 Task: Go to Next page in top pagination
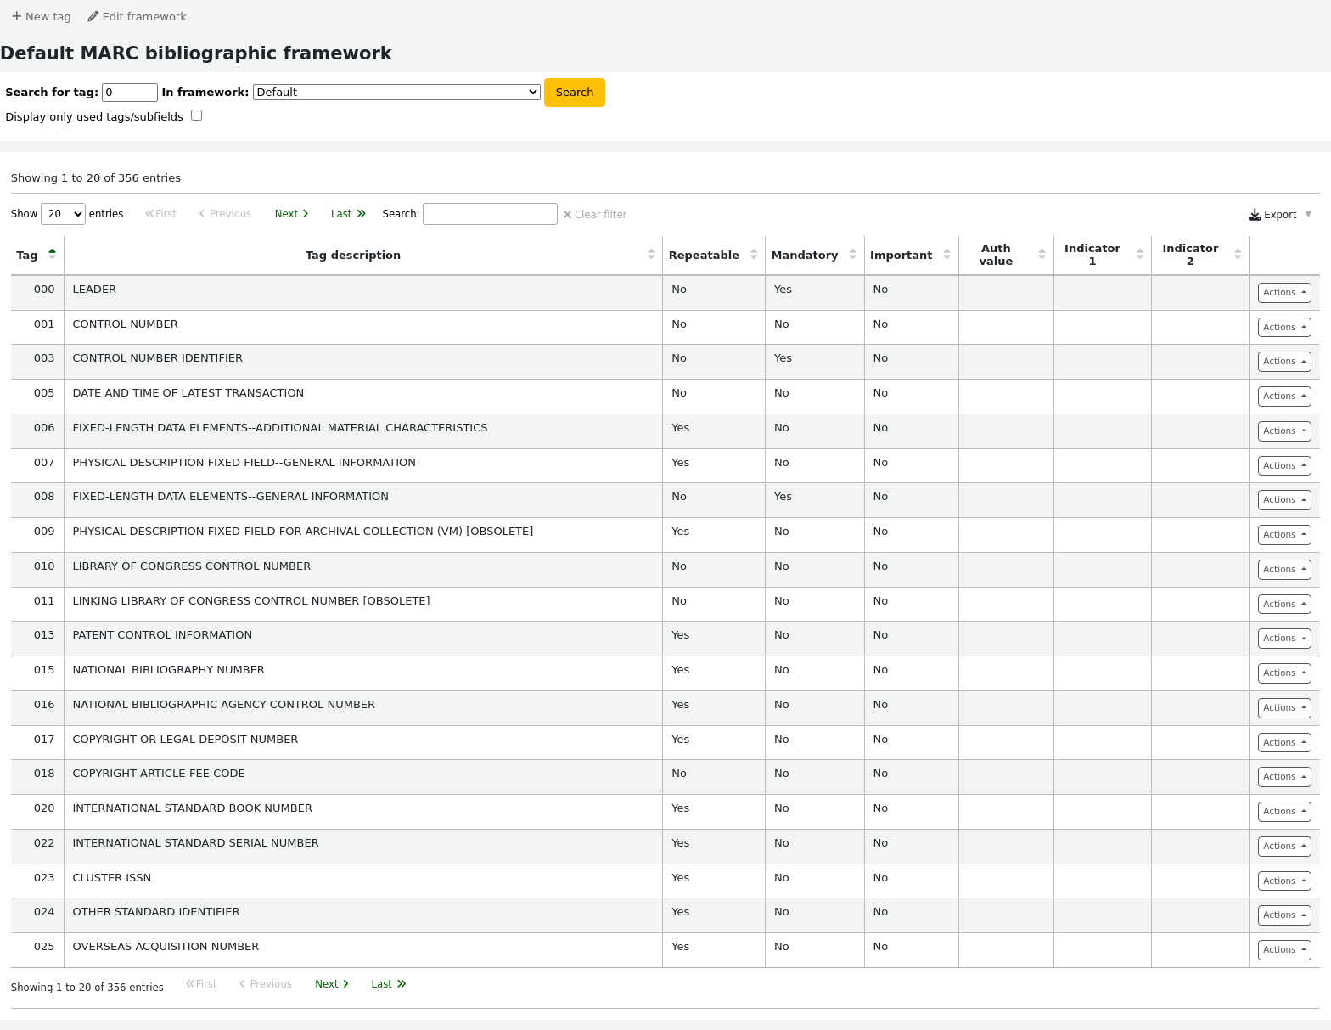click(x=291, y=214)
